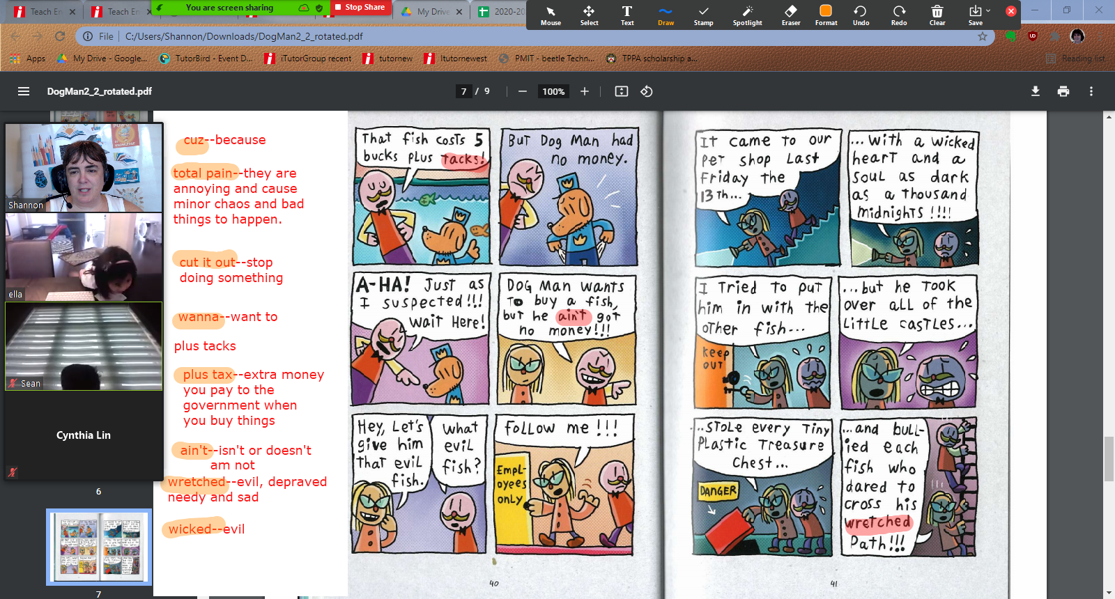Redo the last annotation
This screenshot has height=599, width=1115.
899,15
